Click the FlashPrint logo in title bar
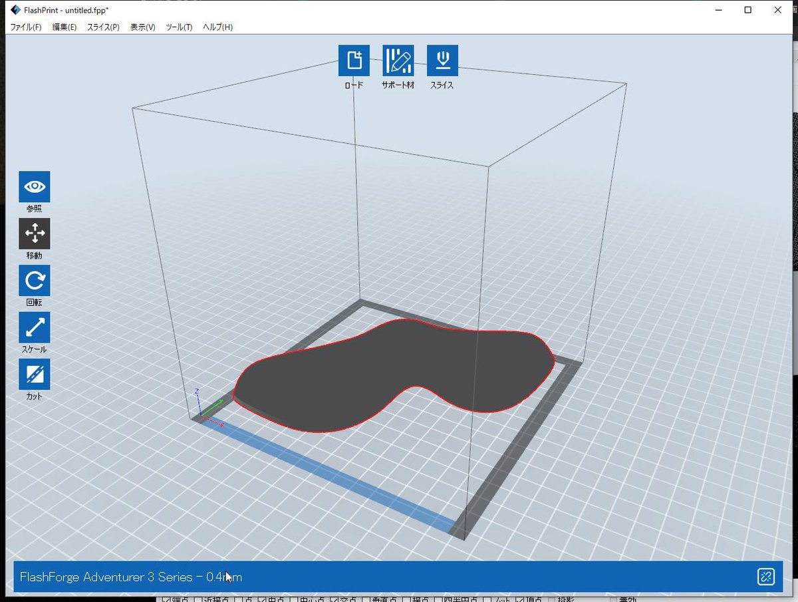The image size is (798, 602). (x=16, y=10)
